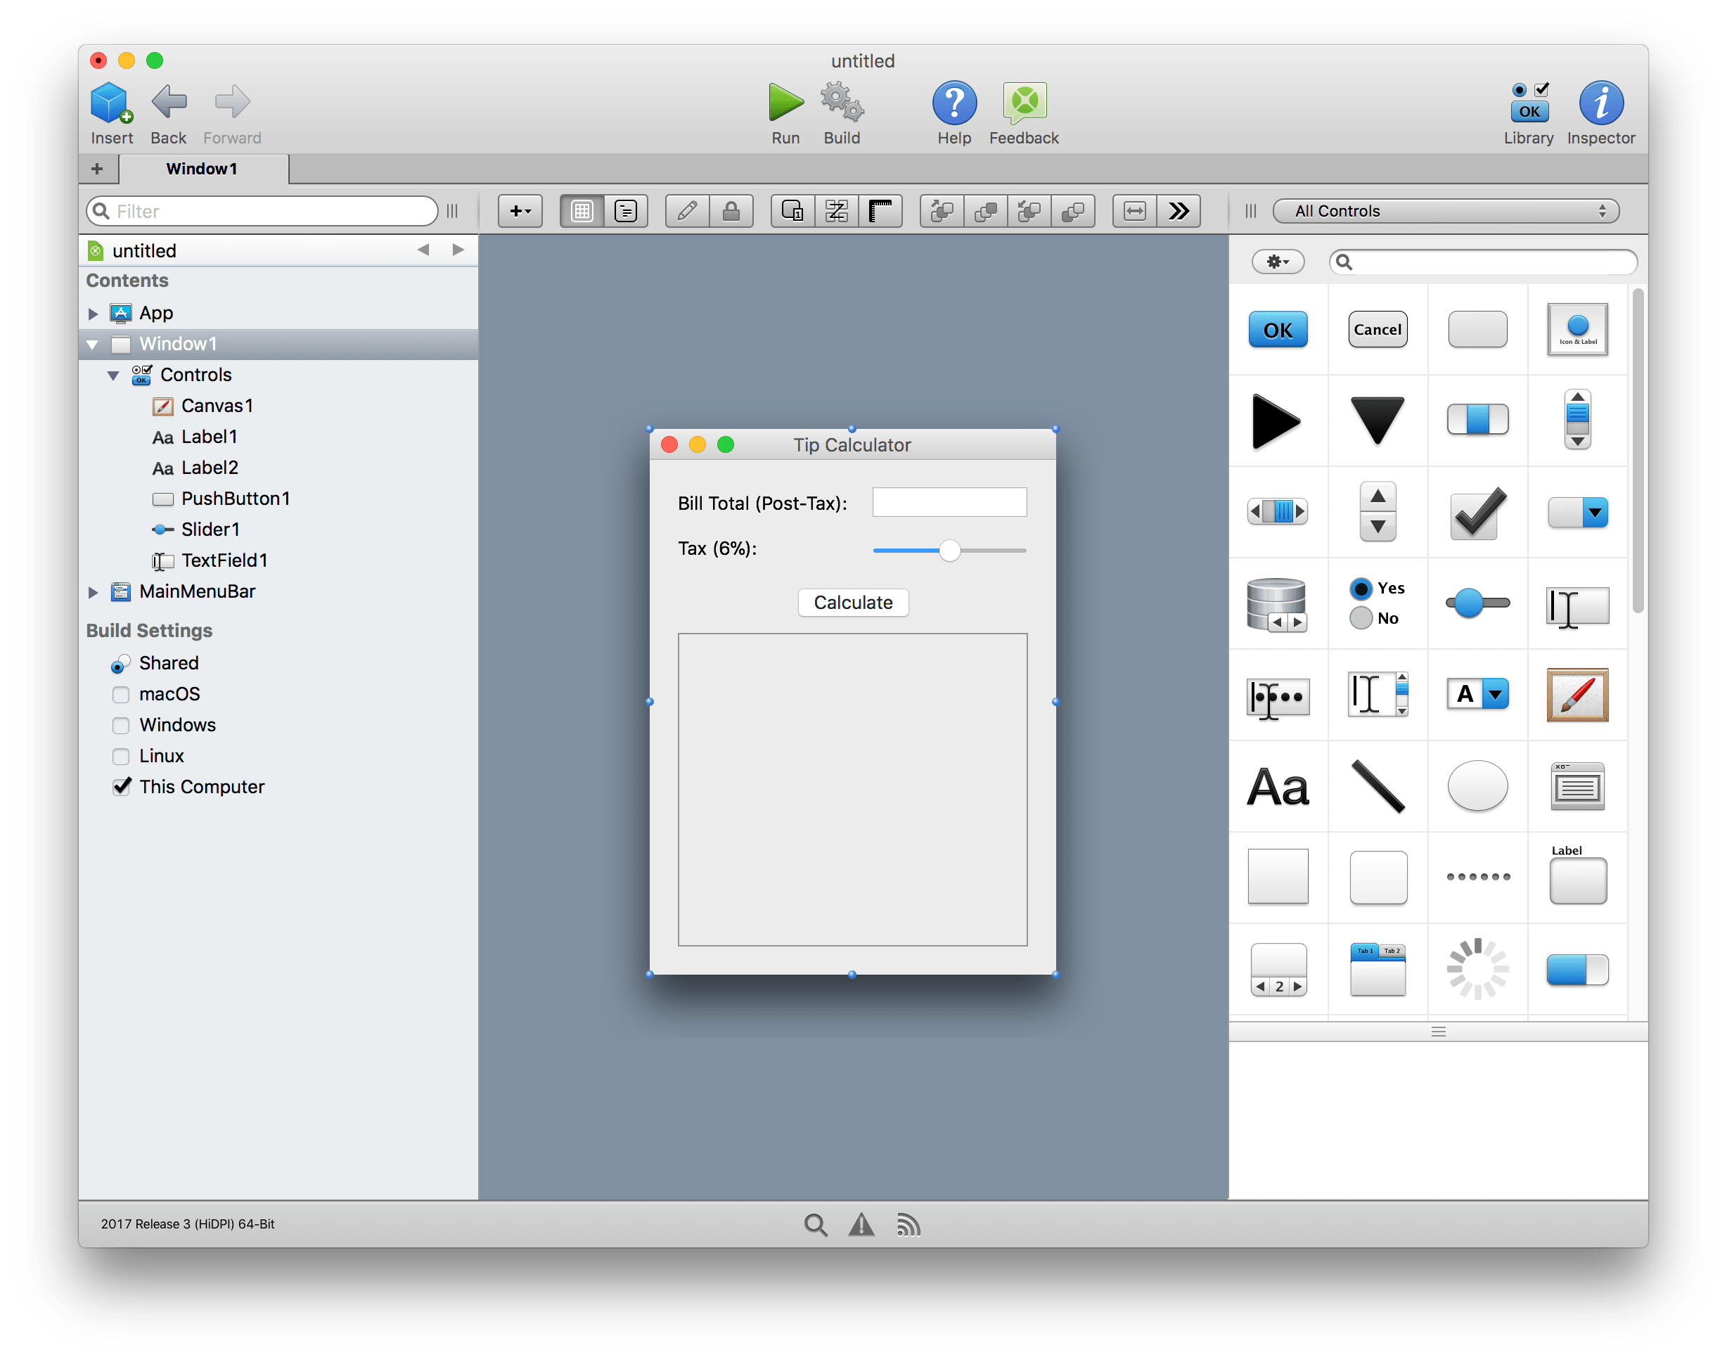Image resolution: width=1727 pixels, height=1360 pixels.
Task: Expand the App tree item
Action: (93, 314)
